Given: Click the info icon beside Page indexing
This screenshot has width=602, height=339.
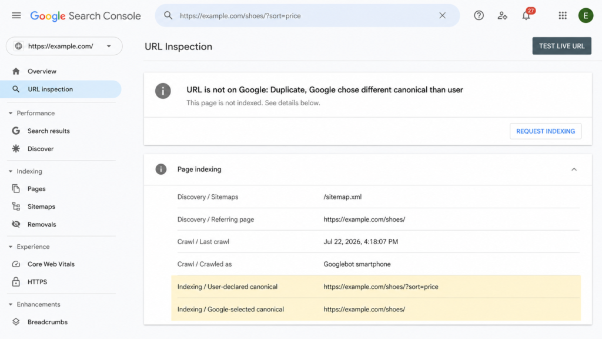Looking at the screenshot, I should click(x=161, y=169).
